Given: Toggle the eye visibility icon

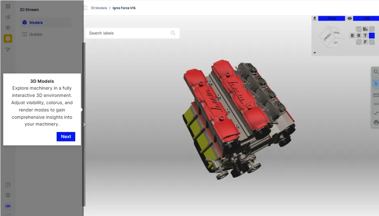Looking at the screenshot, I should click(349, 18).
